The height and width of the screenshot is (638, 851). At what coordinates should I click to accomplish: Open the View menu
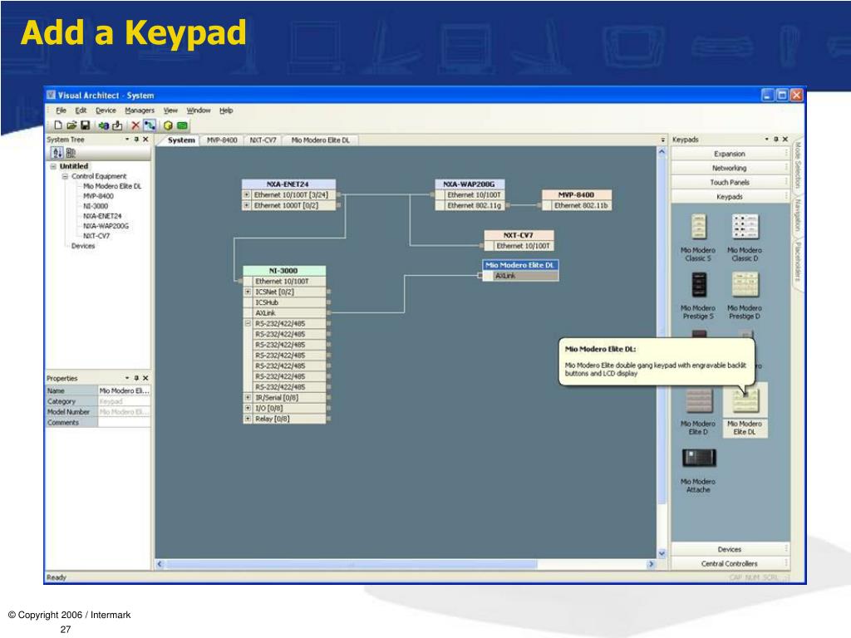click(x=170, y=110)
